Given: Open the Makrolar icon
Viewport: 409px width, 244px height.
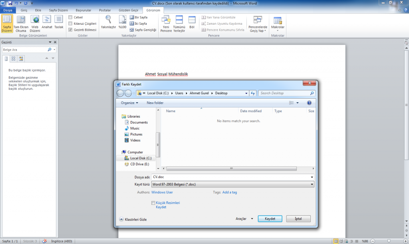Looking at the screenshot, I should [x=277, y=20].
